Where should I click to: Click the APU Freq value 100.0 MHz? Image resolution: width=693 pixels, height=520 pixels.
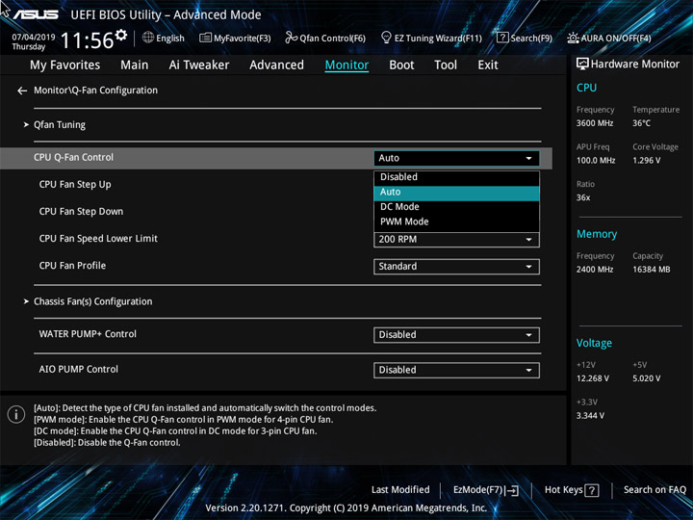[x=596, y=161]
